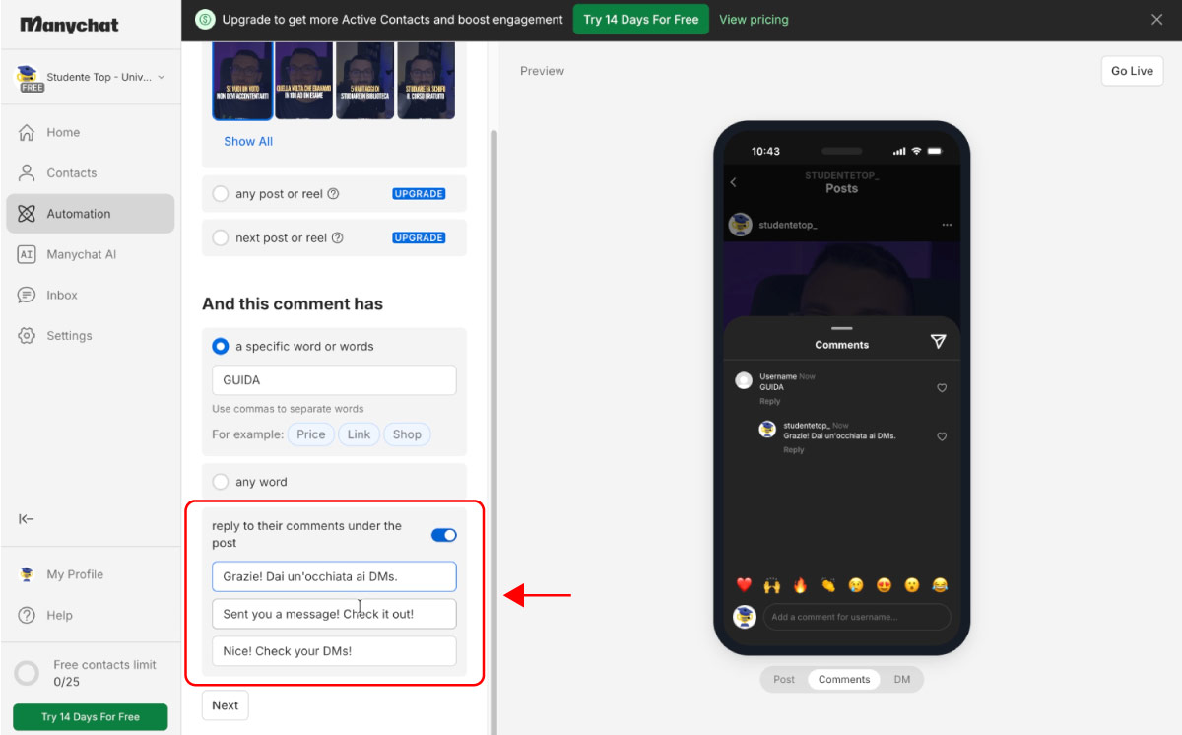Image resolution: width=1182 pixels, height=735 pixels.
Task: Select the any word radio option
Action: (x=221, y=482)
